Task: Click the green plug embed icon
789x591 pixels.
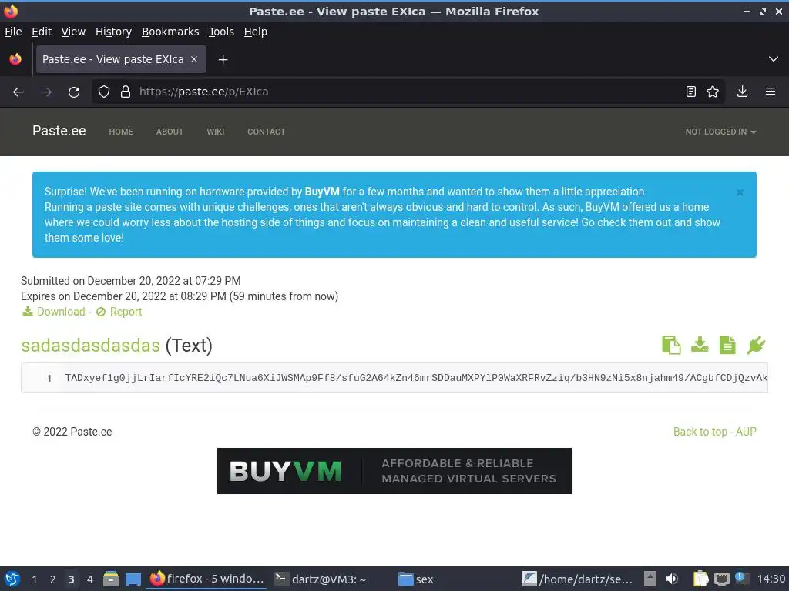Action: pyautogui.click(x=756, y=345)
